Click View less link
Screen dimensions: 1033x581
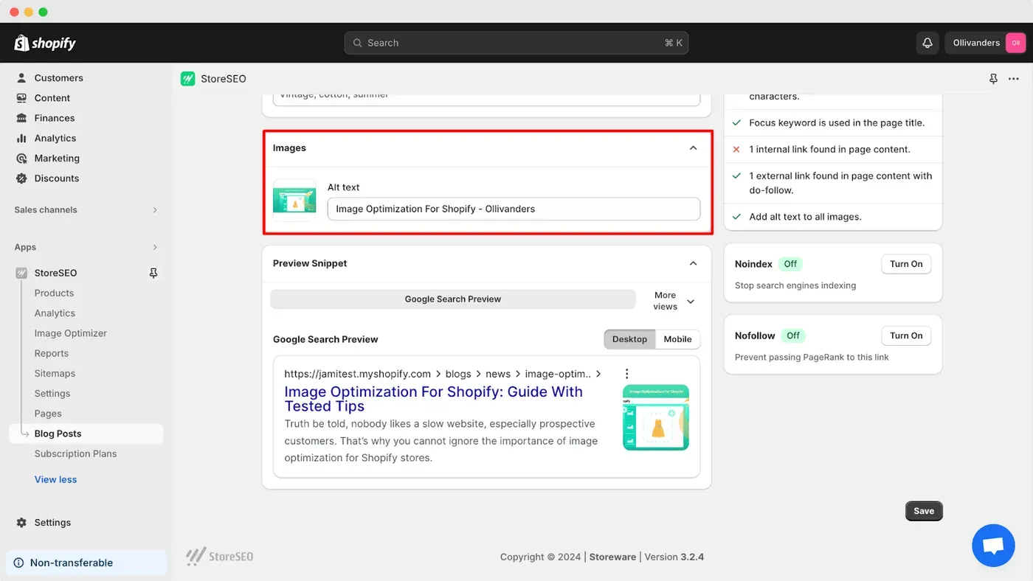[55, 479]
